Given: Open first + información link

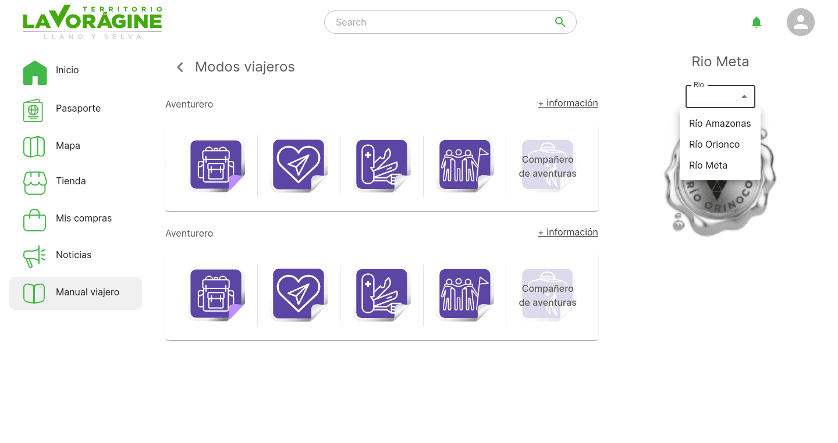Looking at the screenshot, I should click(x=568, y=103).
